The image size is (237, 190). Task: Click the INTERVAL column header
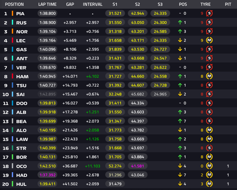tap(93, 4)
